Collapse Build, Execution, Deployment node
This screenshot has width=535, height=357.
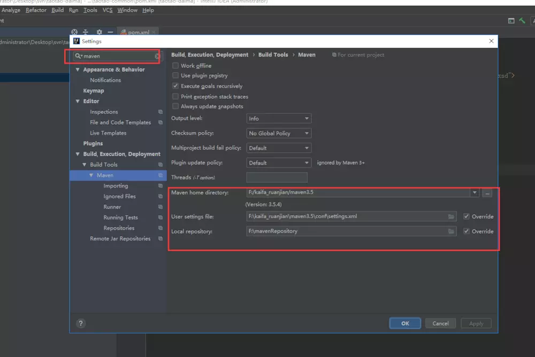pyautogui.click(x=78, y=154)
